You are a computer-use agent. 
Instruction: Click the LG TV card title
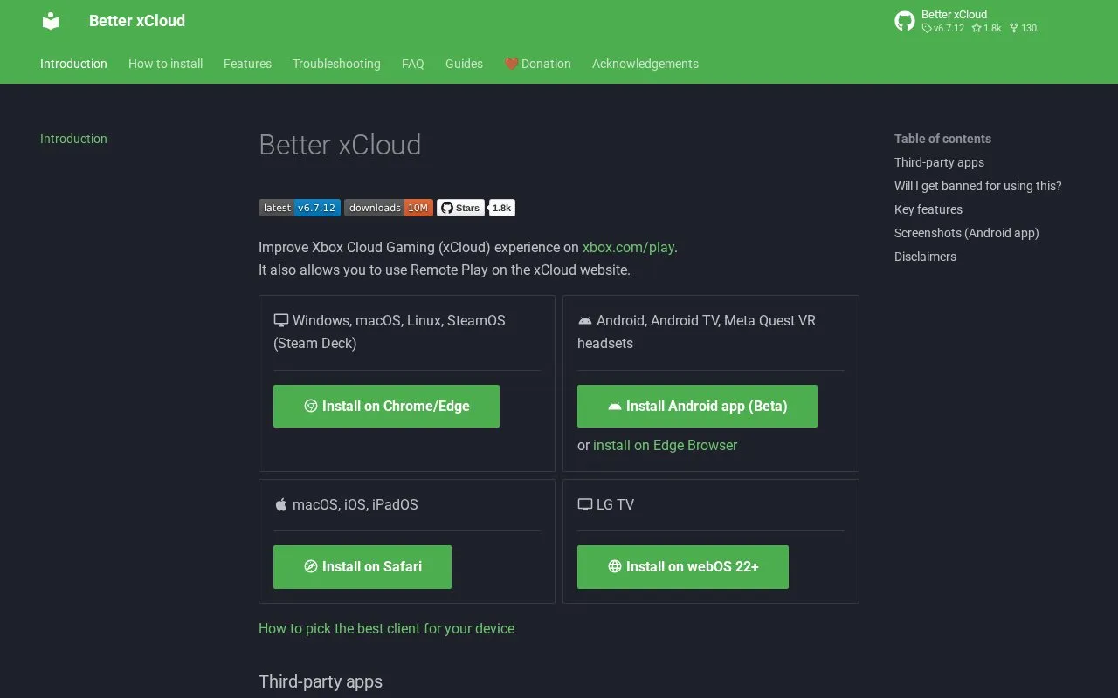pos(615,504)
